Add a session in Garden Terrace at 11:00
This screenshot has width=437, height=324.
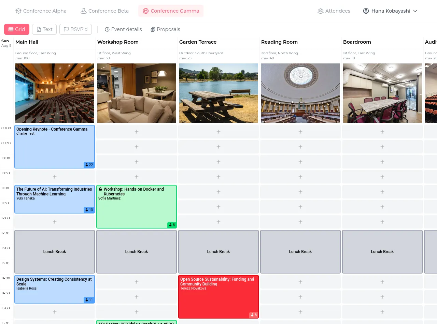218,192
